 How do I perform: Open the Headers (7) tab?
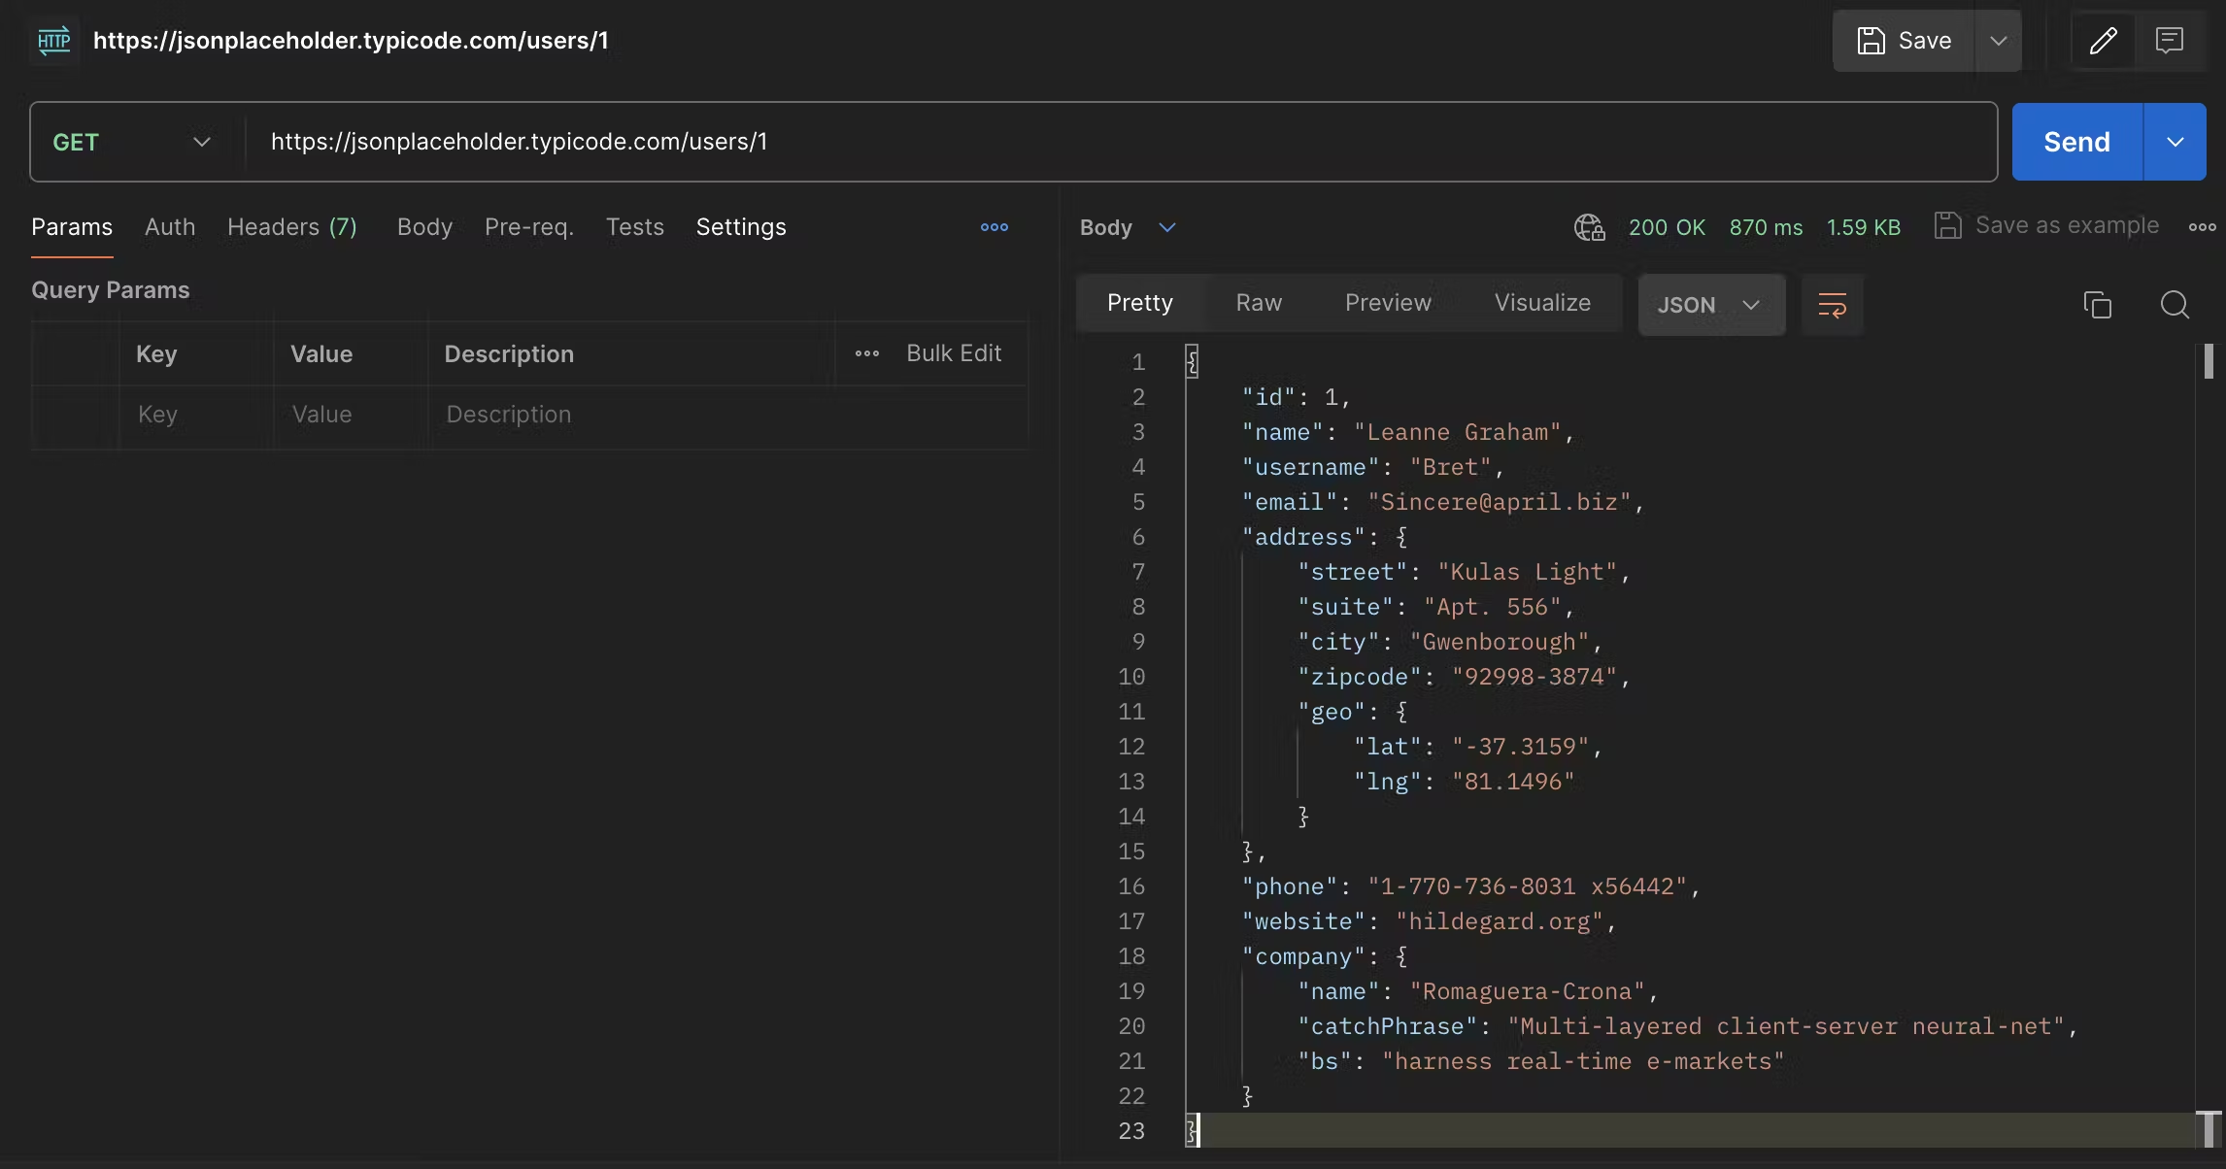click(x=292, y=227)
